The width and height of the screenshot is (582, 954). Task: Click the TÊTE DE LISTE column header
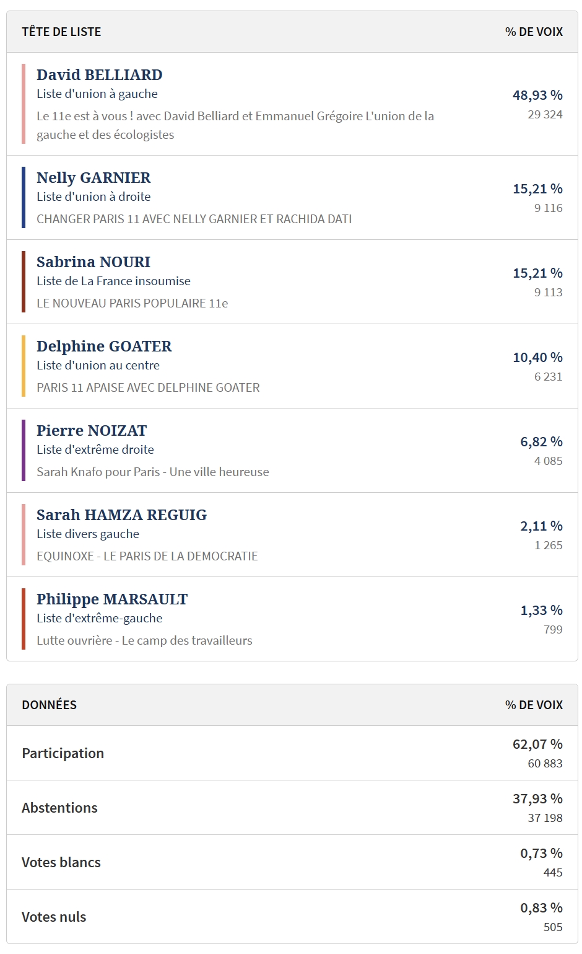61,32
